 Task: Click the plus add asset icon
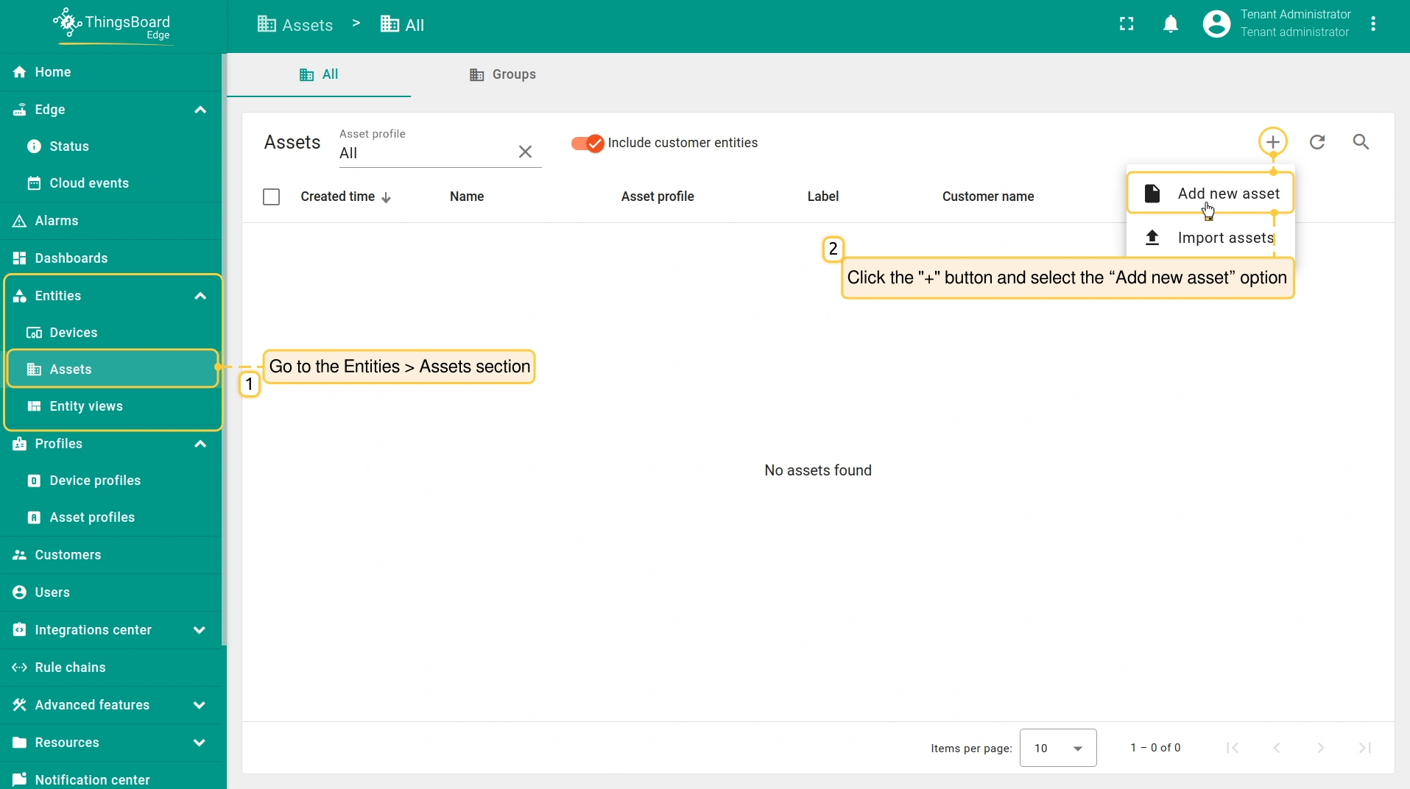(1272, 142)
